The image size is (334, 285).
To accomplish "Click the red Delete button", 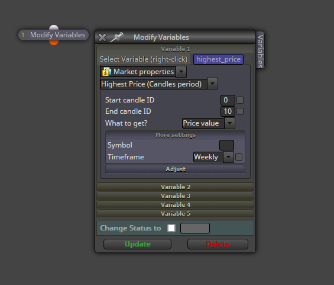I will pos(218,244).
